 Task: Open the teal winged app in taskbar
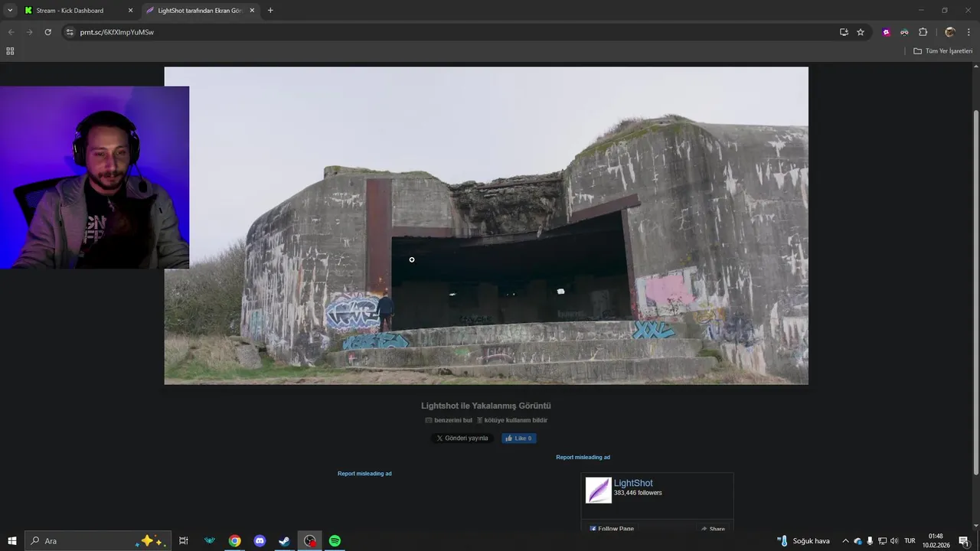[x=209, y=541]
